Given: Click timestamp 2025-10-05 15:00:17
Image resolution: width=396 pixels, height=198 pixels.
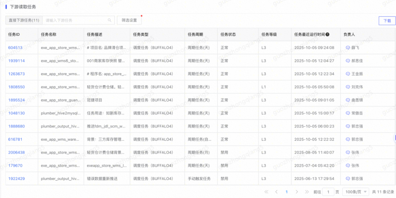Looking at the screenshot, I should (x=314, y=113).
